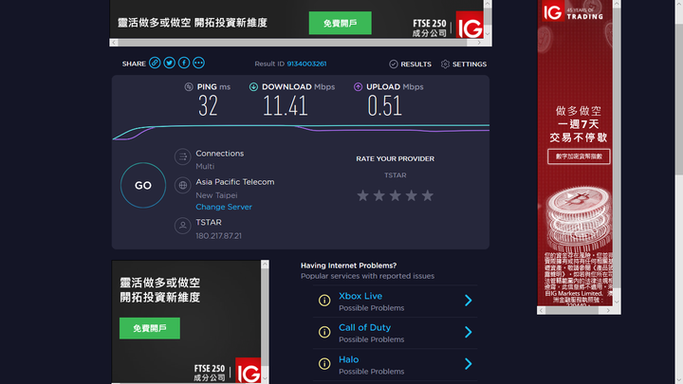The image size is (683, 384).
Task: Click the Result ID 9134003261 link
Action: (x=306, y=64)
